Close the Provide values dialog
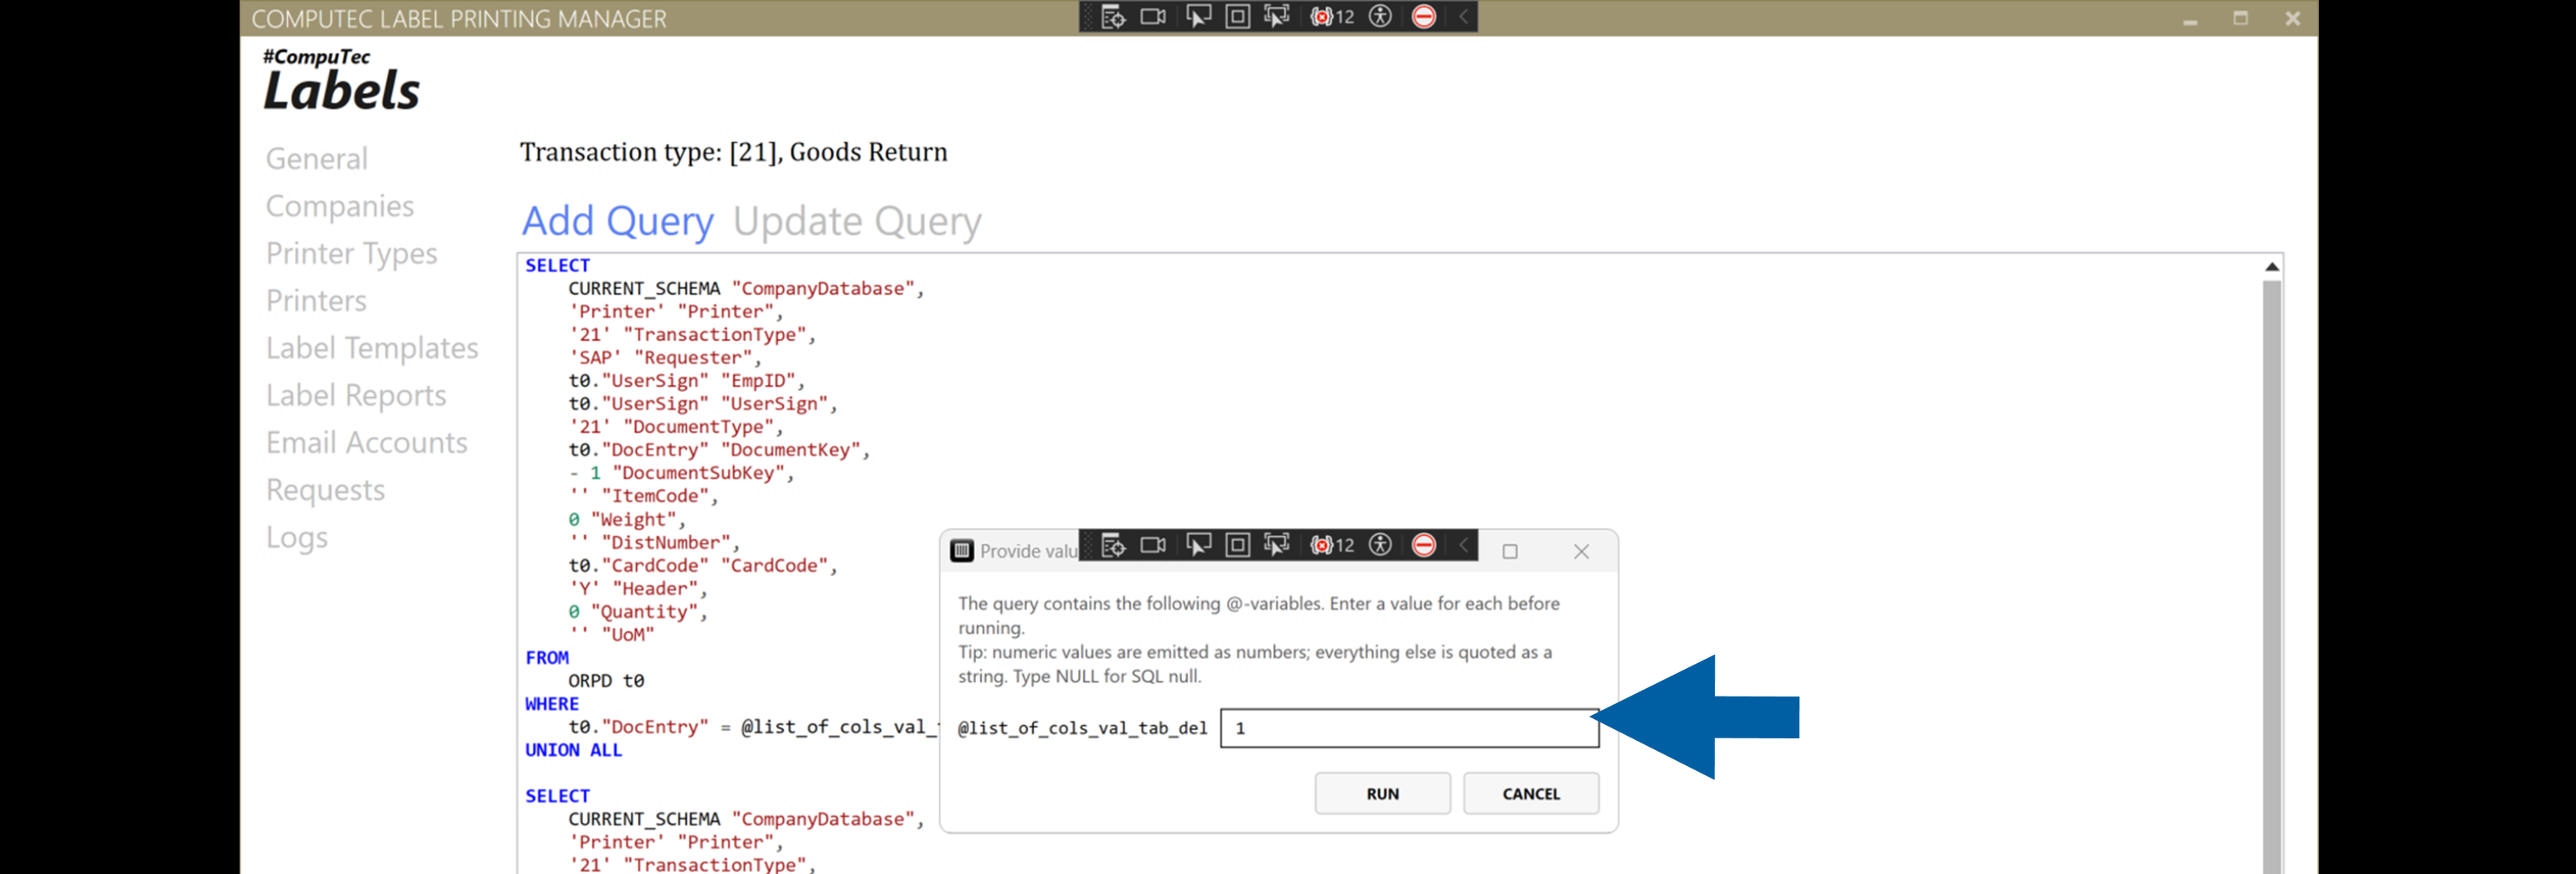2576x874 pixels. 1581,552
